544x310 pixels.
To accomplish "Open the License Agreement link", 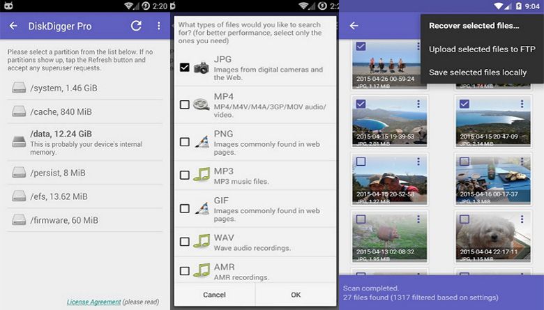I will 93,302.
